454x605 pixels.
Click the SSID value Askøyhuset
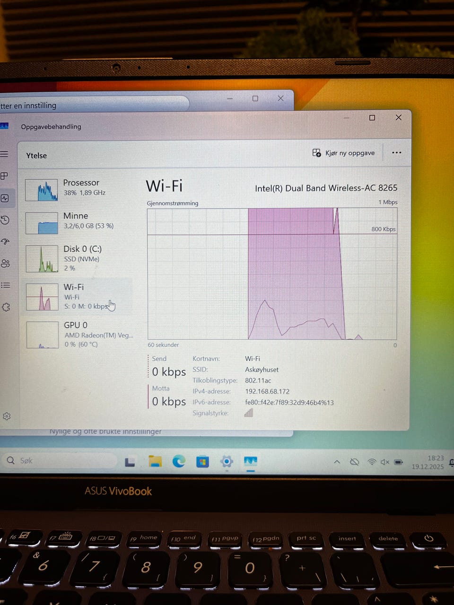(262, 370)
